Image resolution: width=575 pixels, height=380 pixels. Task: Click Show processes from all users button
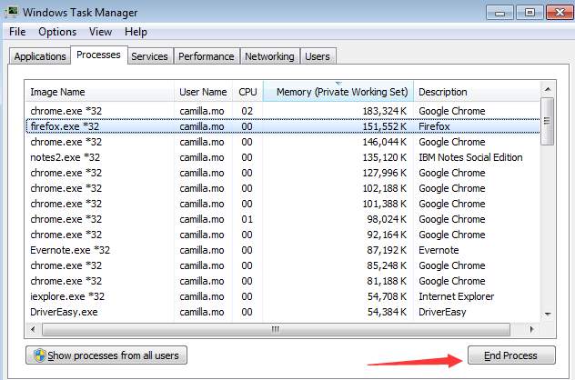click(x=106, y=355)
